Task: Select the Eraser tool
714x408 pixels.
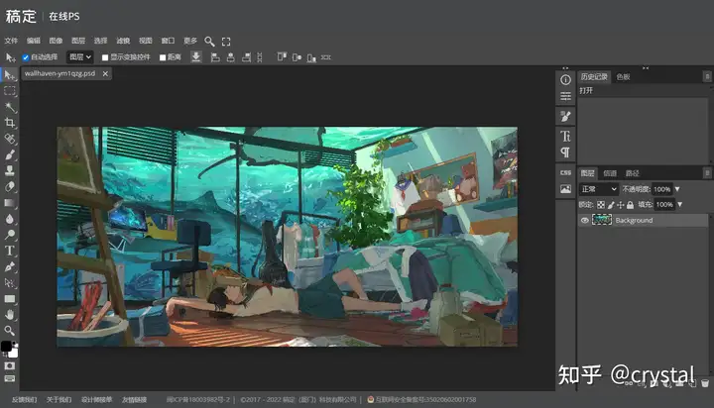Action: pos(10,186)
